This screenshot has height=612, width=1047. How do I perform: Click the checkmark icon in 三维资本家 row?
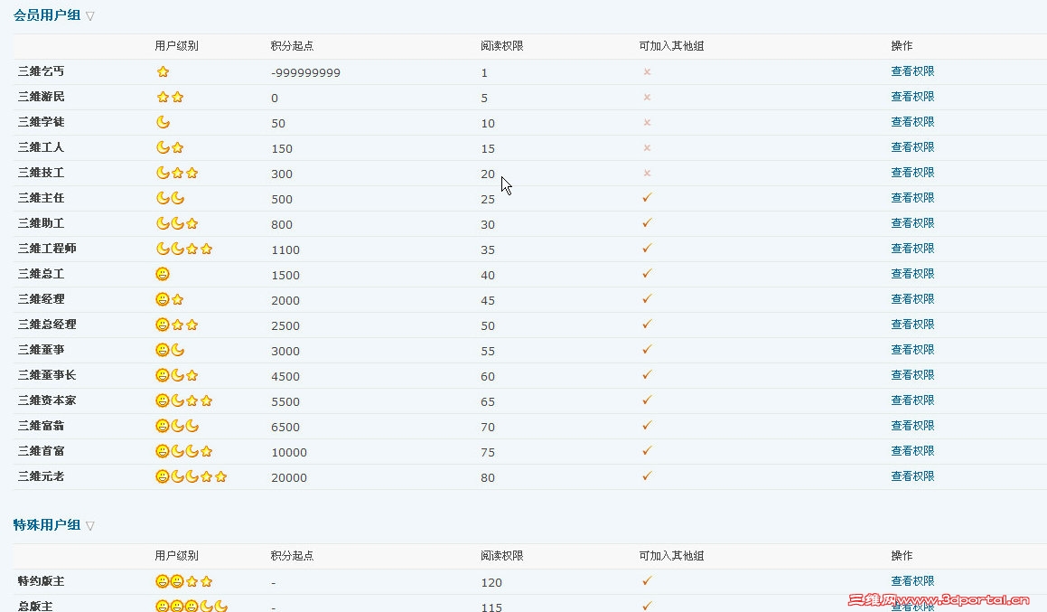tap(647, 400)
